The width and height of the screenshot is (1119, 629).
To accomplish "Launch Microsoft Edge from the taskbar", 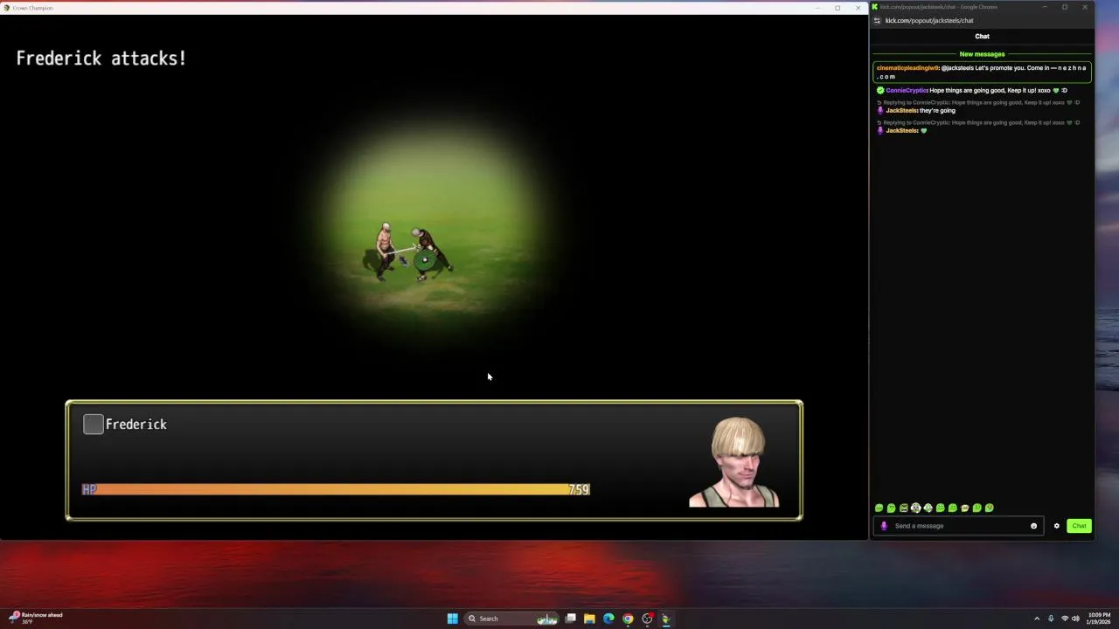I will pyautogui.click(x=608, y=619).
